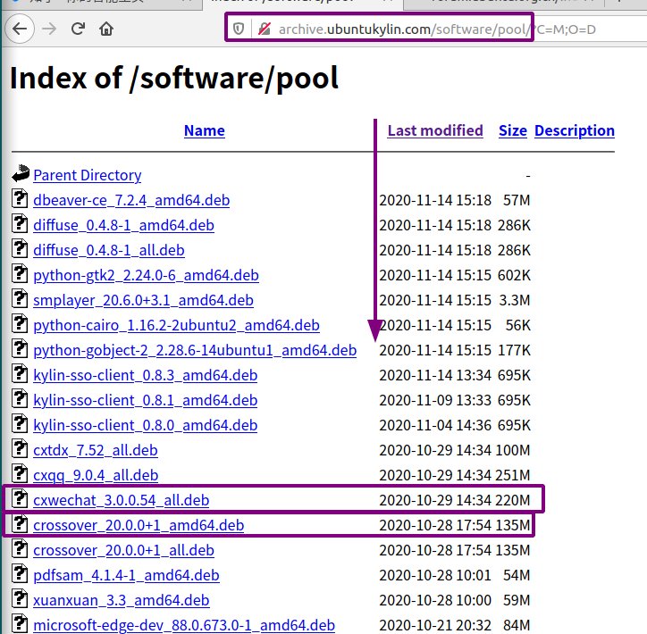The width and height of the screenshot is (647, 634).
Task: Click the file icon beside kylin-sso-client_0.8.0_amd64.deb
Action: tap(20, 424)
